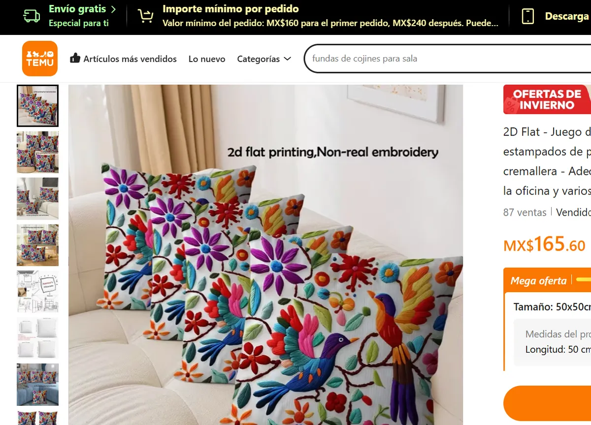Click the thumbs-up icon for Artículos más vendidos
The height and width of the screenshot is (425, 591).
tap(75, 58)
